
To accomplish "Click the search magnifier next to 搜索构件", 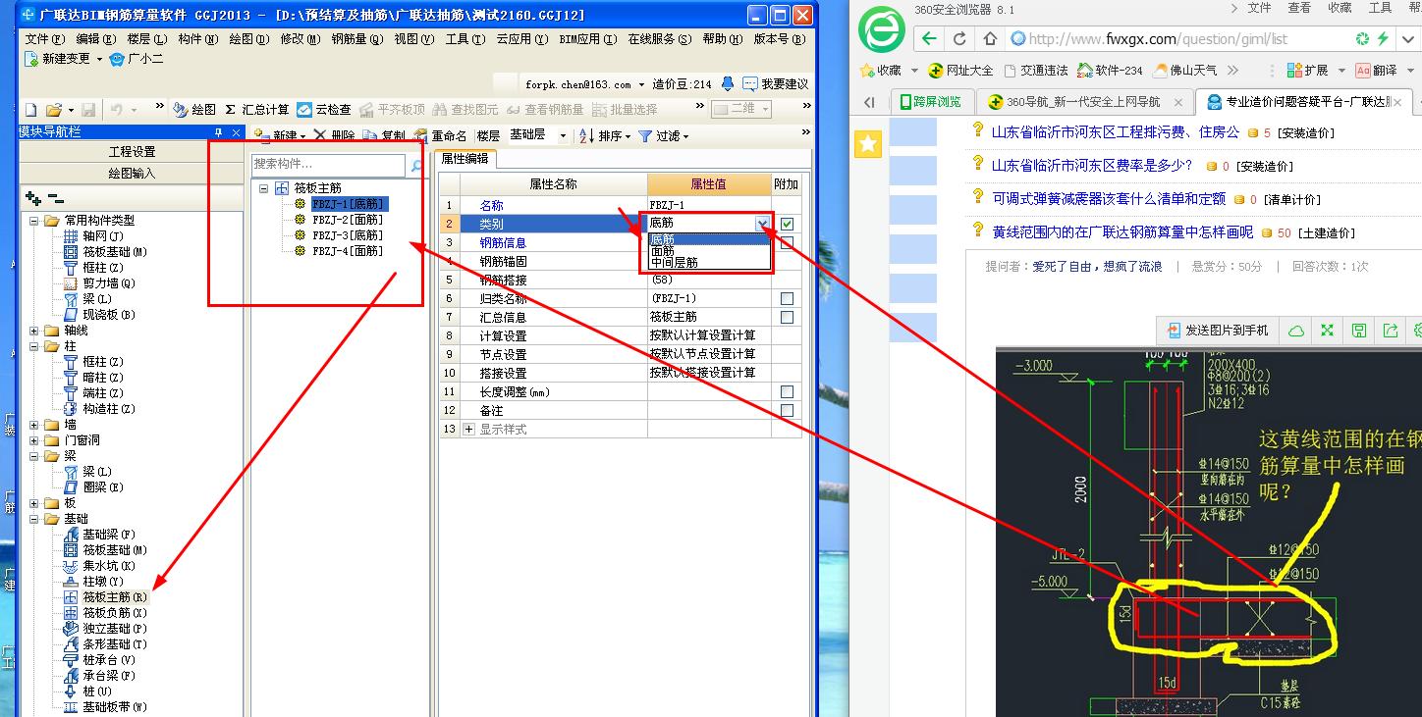I will click(416, 166).
